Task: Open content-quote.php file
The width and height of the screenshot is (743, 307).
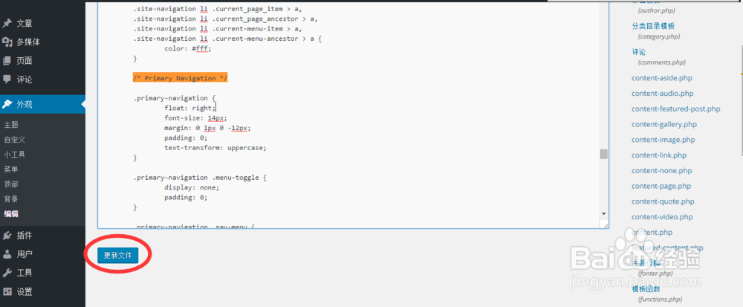Action: click(x=663, y=201)
